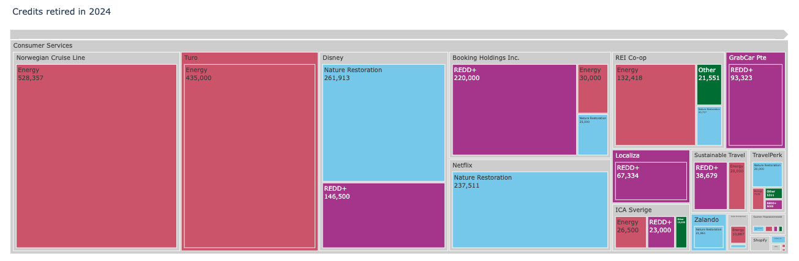Select Sustainable Travel REDD+ 38,679 tile
Screen dimensions: 799x261
(710, 186)
